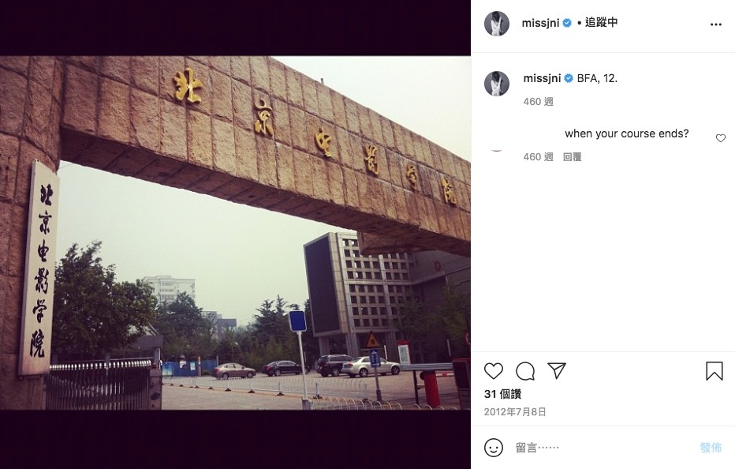This screenshot has width=735, height=469.
Task: Open missjni profile from header username
Action: tap(540, 23)
